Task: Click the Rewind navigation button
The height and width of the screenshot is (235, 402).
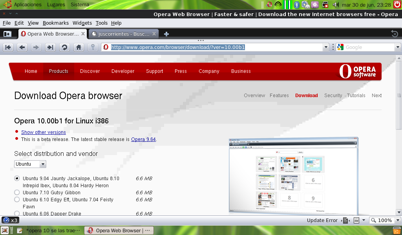Action: pos(8,47)
